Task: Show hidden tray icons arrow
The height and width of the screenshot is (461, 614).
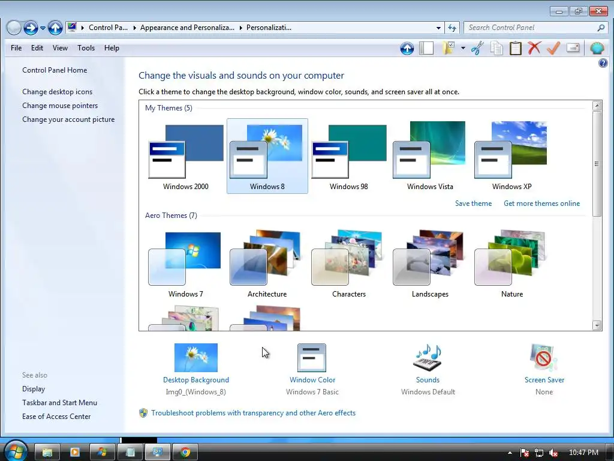Action: [510, 453]
